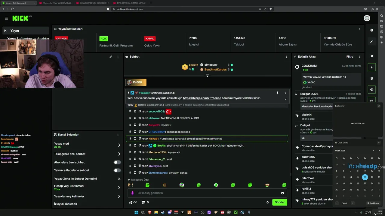This screenshot has width=385, height=216.
Task: Open the Windows Start menu
Action: coord(136,212)
